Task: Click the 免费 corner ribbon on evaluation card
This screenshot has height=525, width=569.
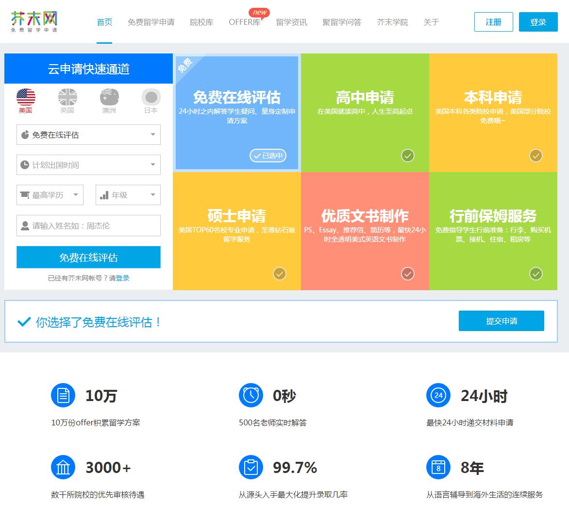Action: [x=185, y=65]
